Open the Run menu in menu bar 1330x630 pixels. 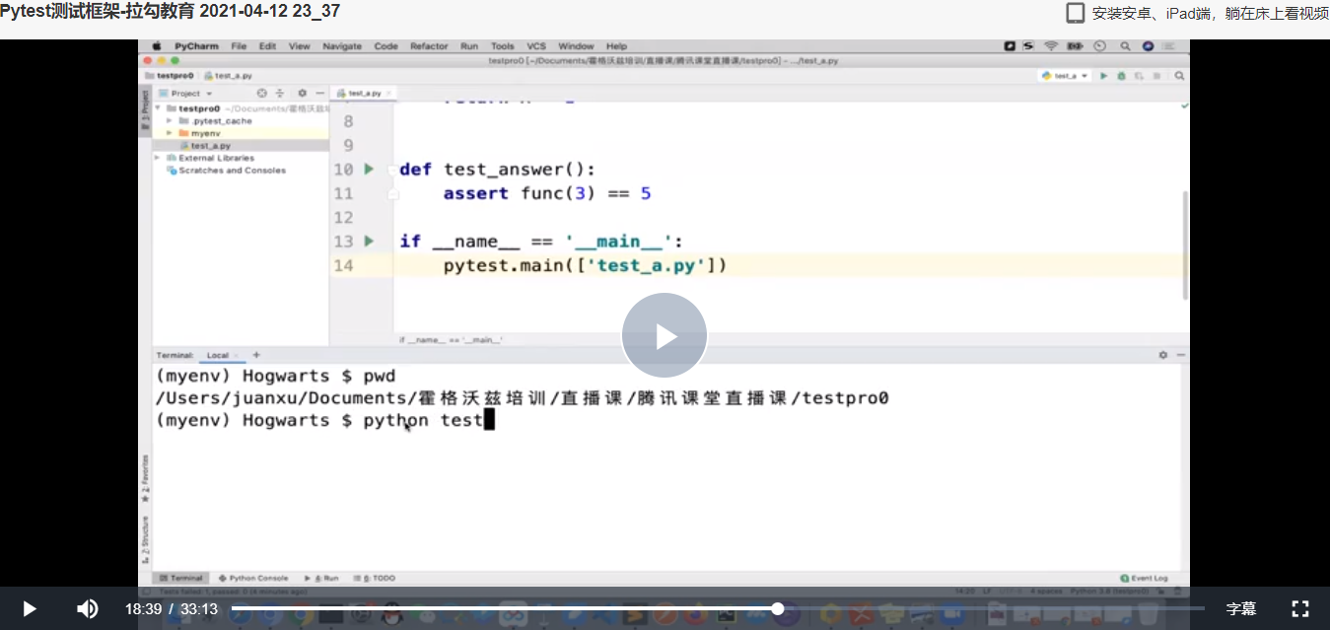(x=469, y=46)
